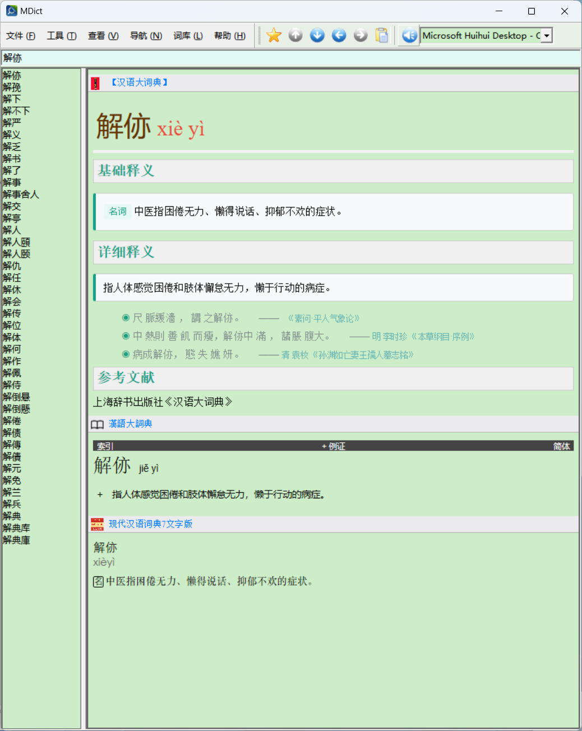Click the blue down arrow next entry icon
The height and width of the screenshot is (731, 582).
pyautogui.click(x=317, y=35)
